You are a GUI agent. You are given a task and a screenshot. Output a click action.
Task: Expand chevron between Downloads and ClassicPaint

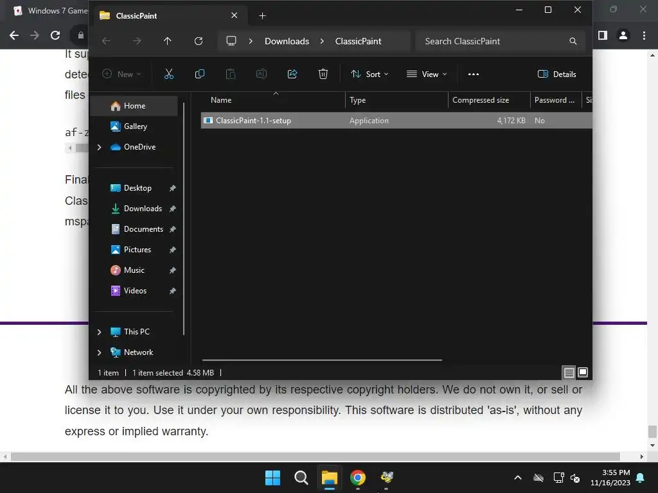pos(322,41)
